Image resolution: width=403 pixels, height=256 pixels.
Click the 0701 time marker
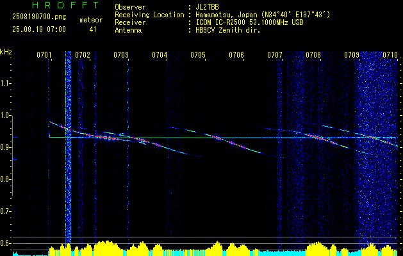pyautogui.click(x=44, y=55)
